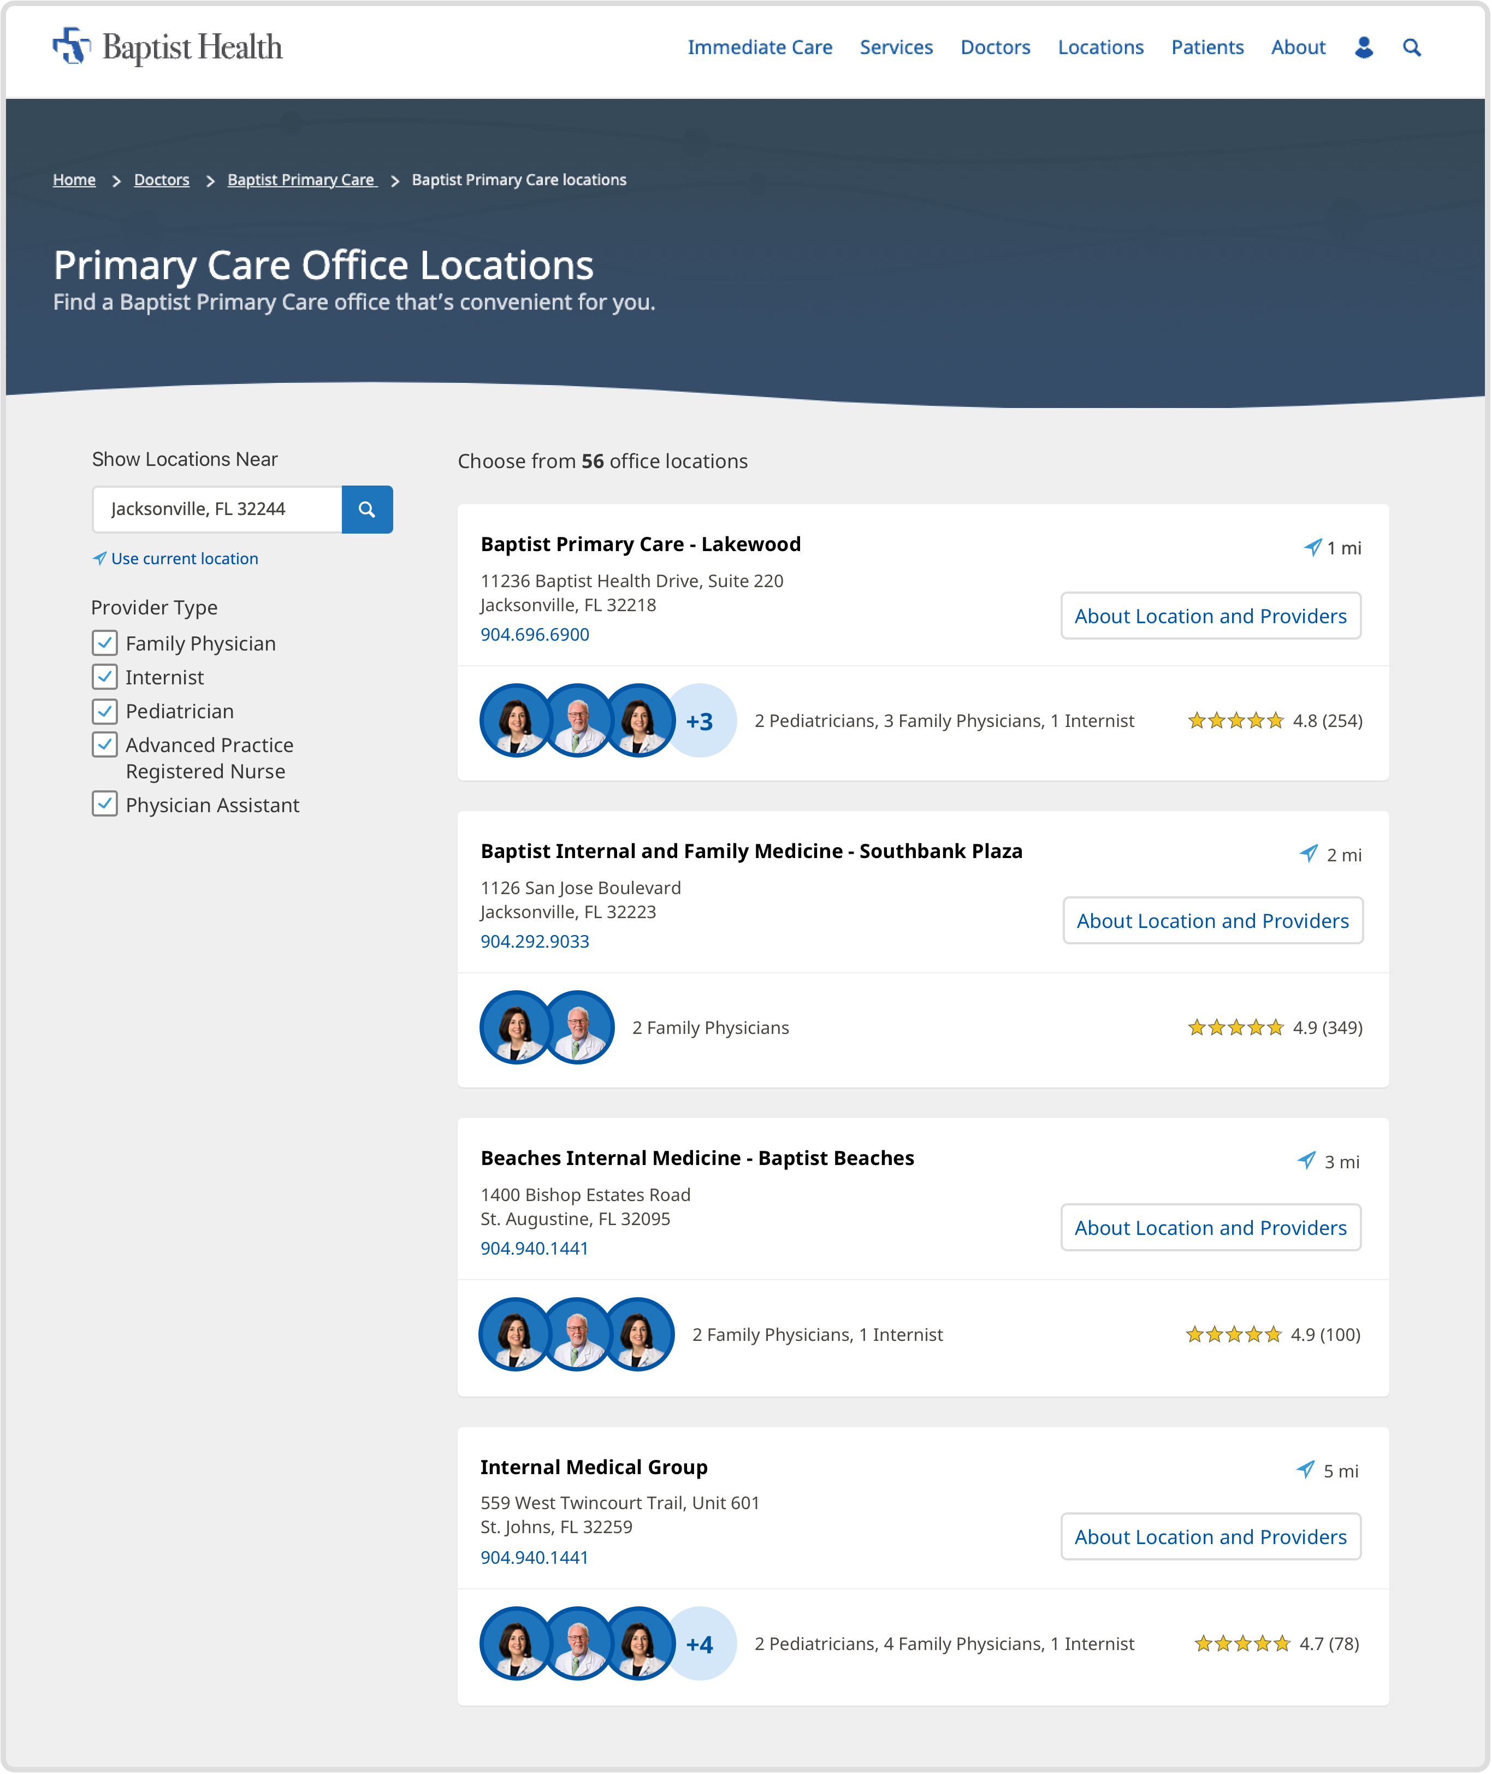
Task: Open the About menu
Action: 1298,48
